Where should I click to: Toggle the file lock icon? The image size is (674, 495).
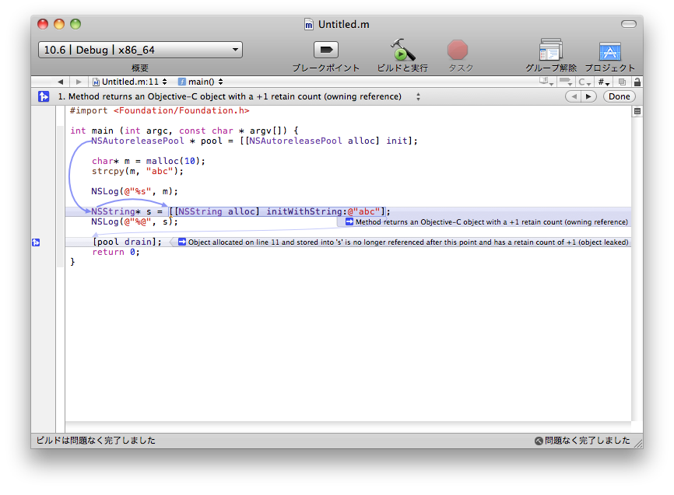point(637,82)
